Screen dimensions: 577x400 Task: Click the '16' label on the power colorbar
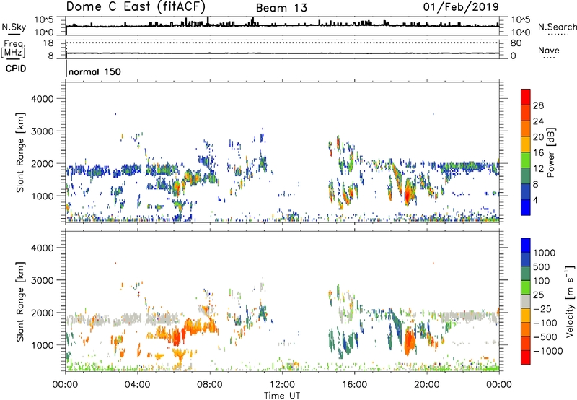[538, 153]
